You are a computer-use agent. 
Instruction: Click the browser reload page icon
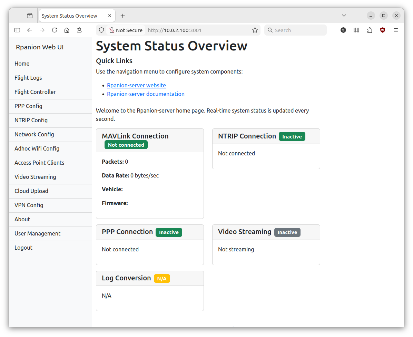click(55, 30)
